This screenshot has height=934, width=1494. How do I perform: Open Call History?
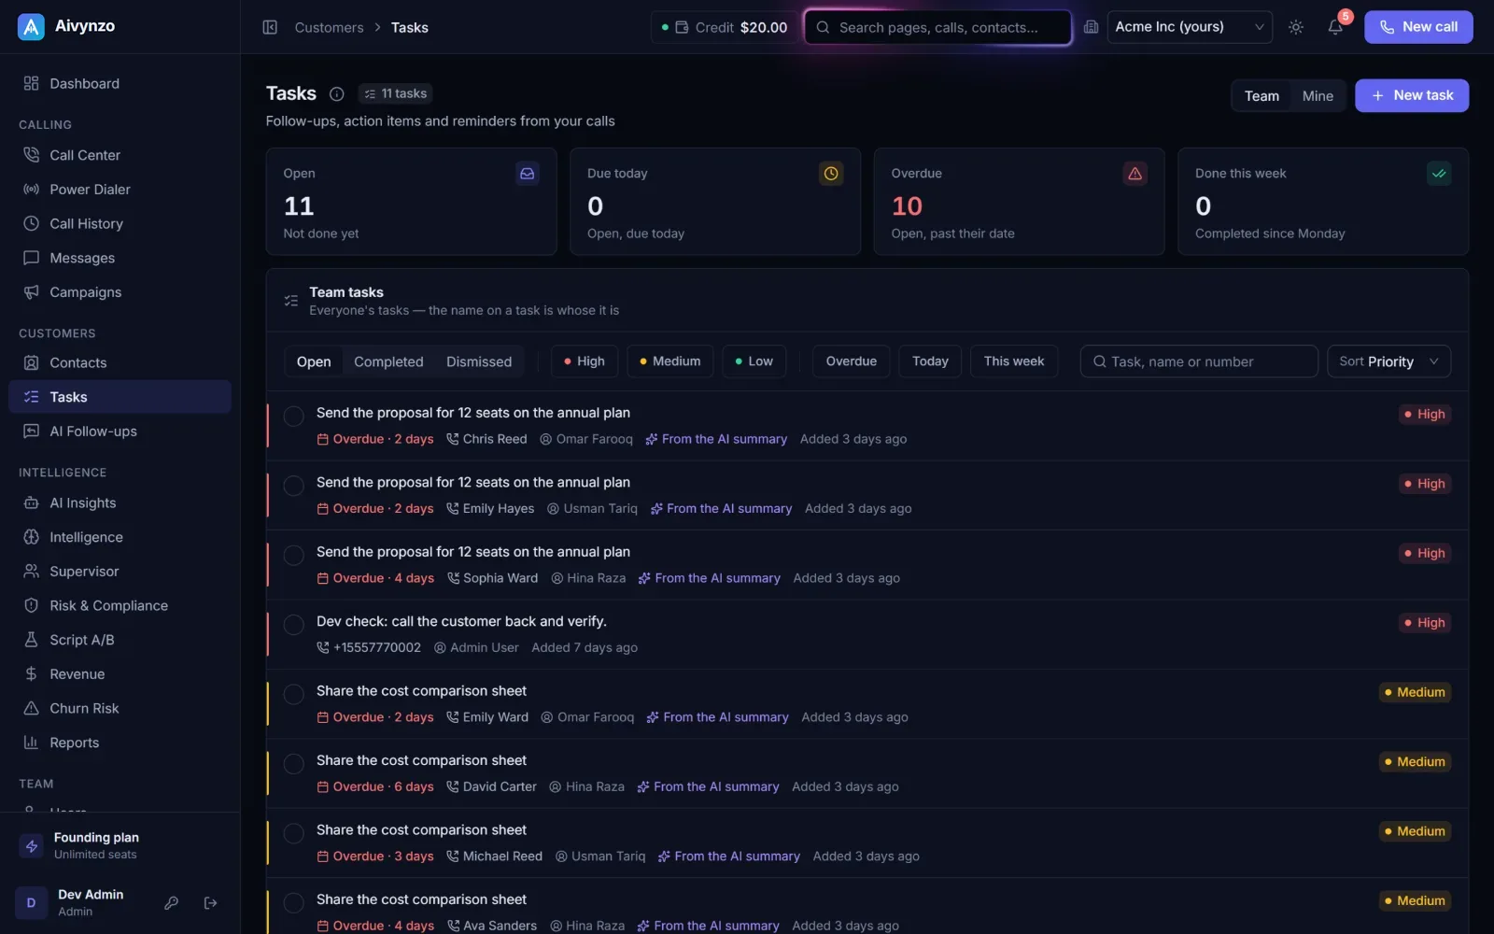(x=120, y=223)
